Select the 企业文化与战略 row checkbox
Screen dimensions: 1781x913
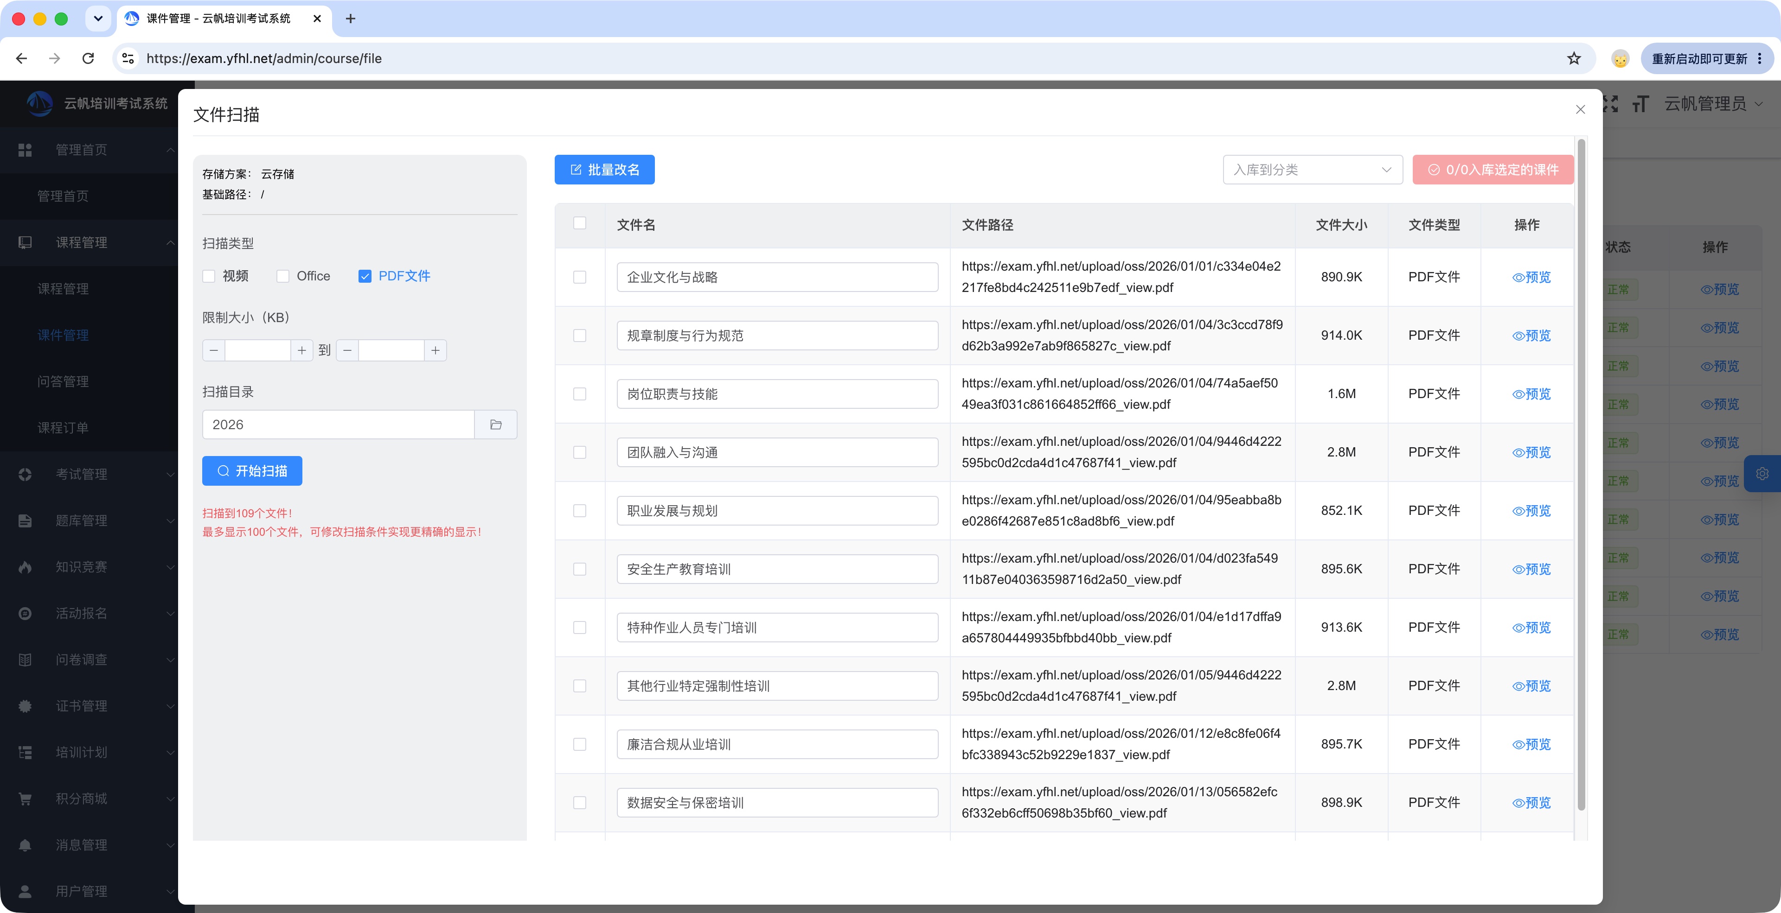point(579,277)
